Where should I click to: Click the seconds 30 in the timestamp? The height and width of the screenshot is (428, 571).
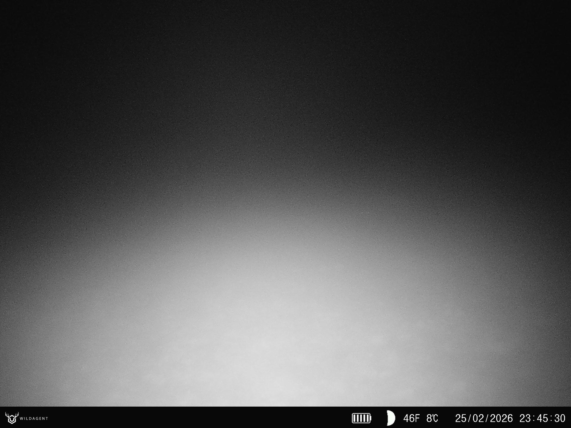pos(559,418)
